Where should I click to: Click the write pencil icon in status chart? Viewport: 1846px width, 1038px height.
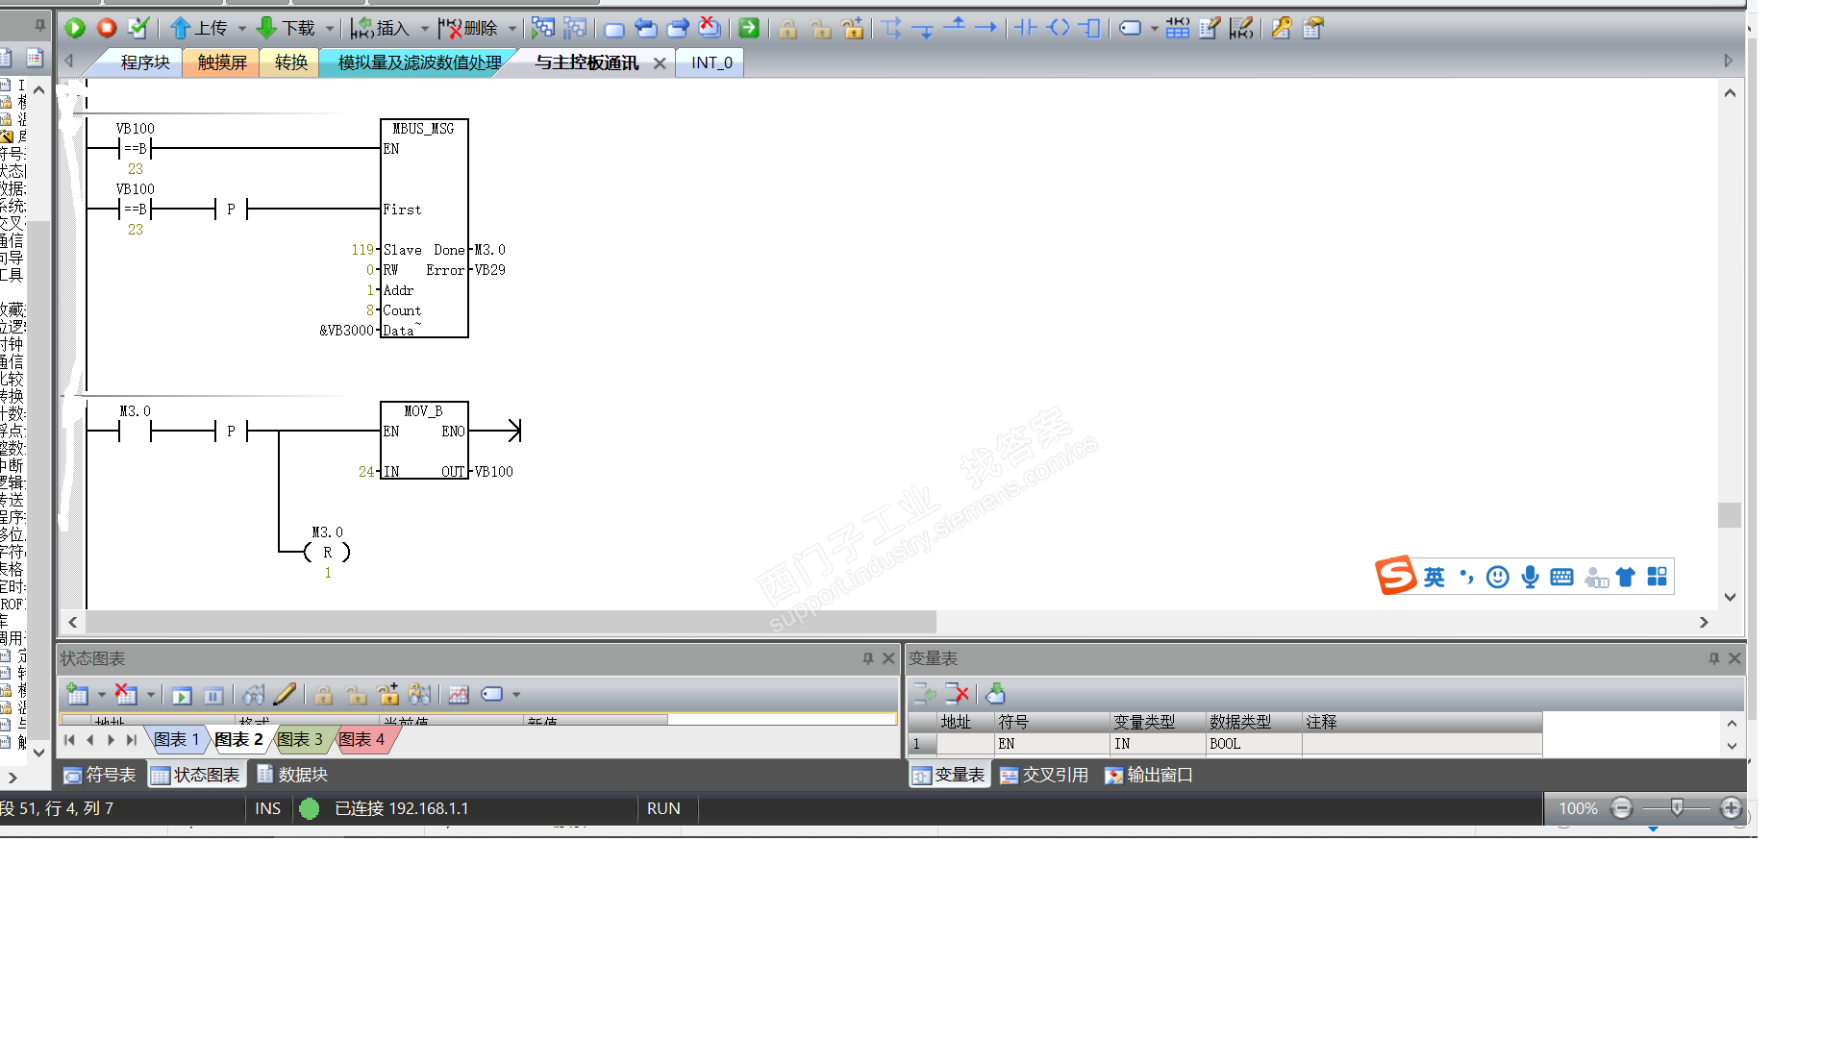(285, 695)
